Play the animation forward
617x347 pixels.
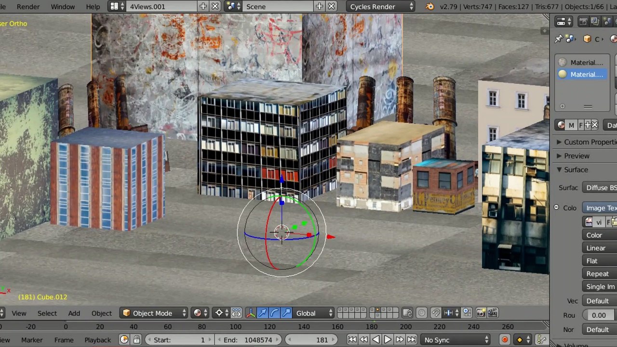[388, 340]
